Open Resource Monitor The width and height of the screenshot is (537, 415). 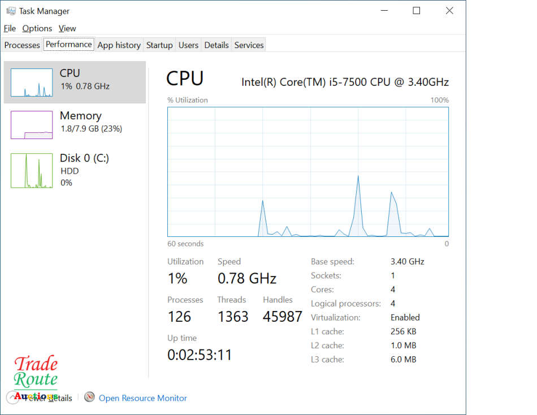click(142, 397)
